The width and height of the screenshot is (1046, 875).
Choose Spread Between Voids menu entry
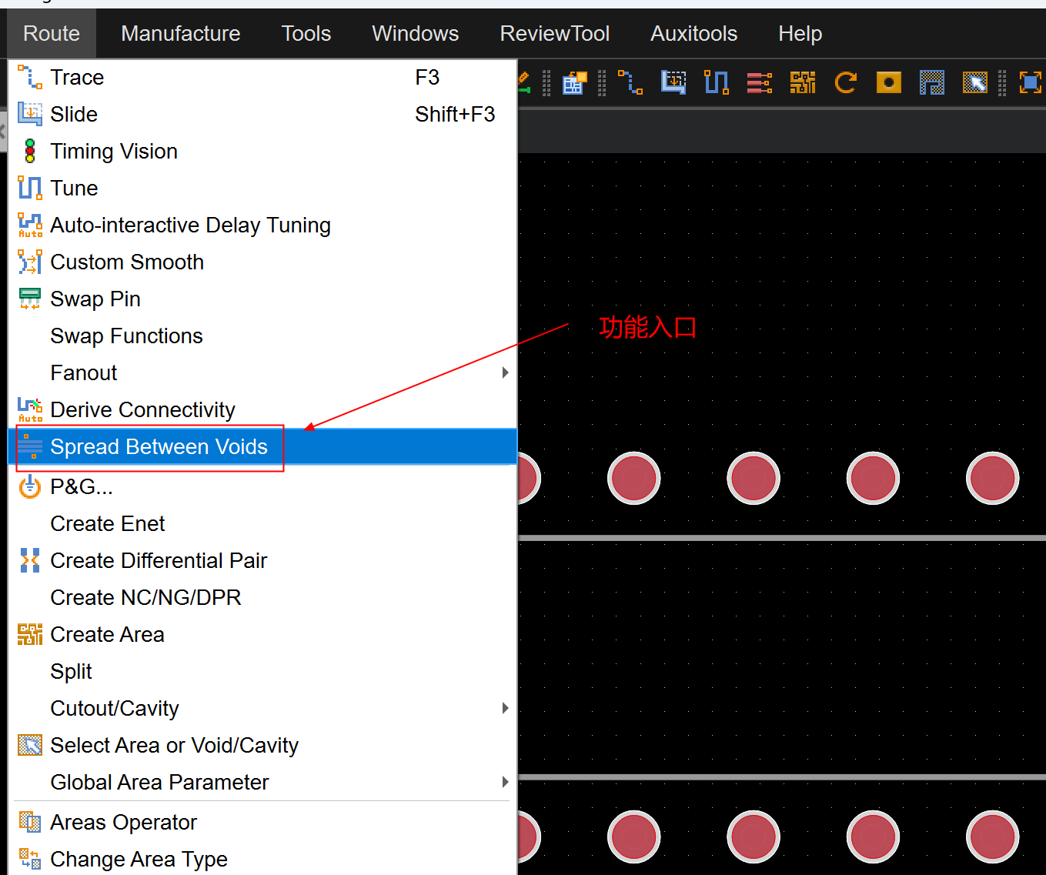pyautogui.click(x=159, y=447)
